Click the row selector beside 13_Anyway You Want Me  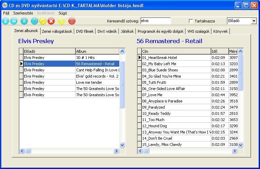click(139, 132)
